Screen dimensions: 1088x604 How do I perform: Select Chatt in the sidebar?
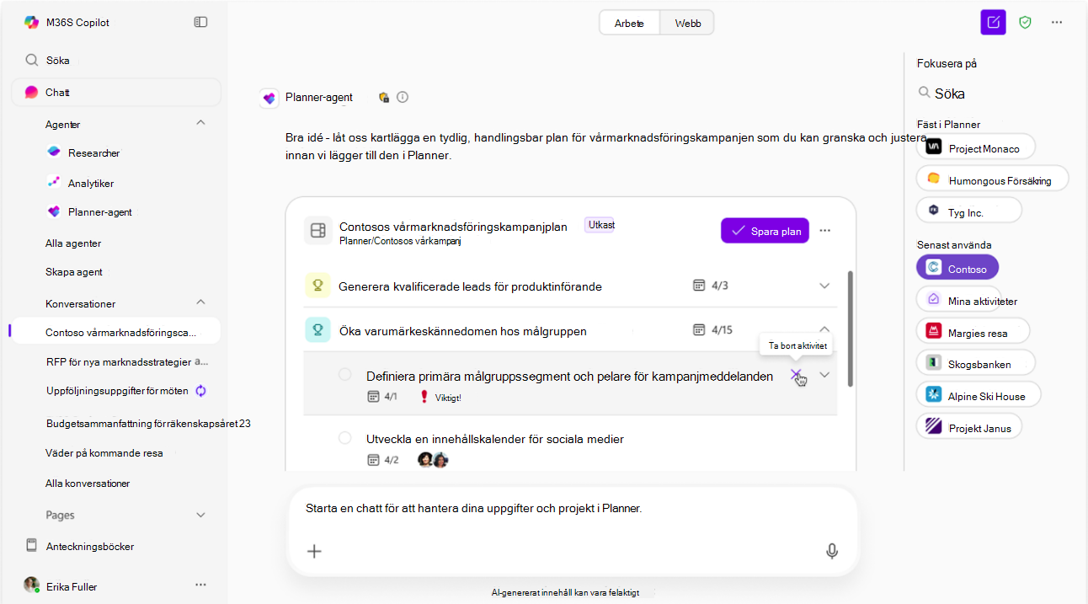(x=116, y=93)
